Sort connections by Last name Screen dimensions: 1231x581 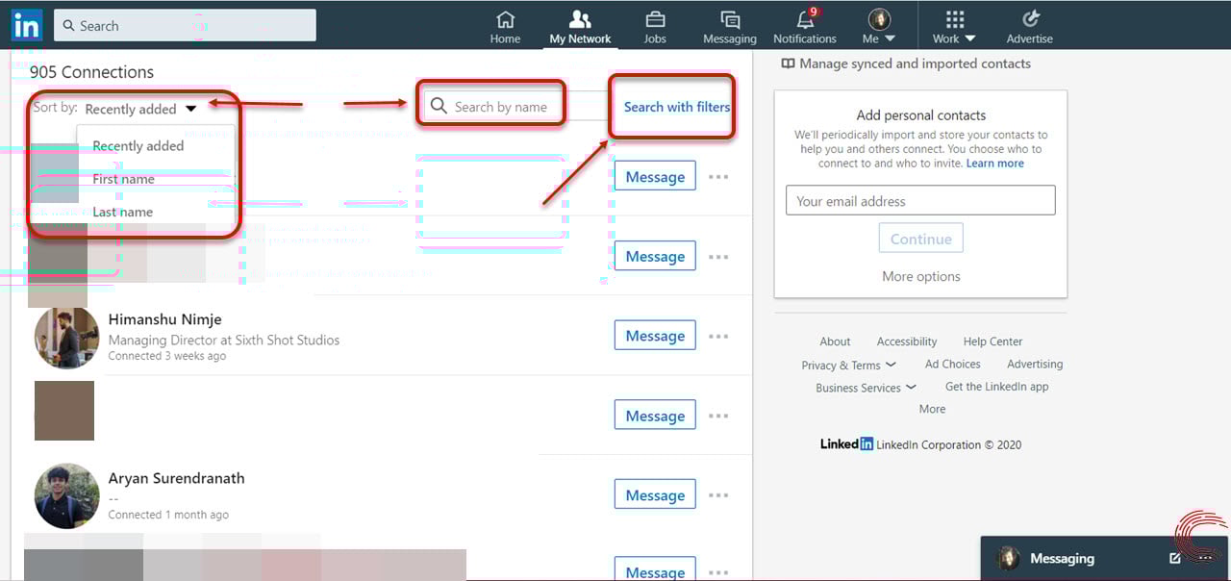122,212
